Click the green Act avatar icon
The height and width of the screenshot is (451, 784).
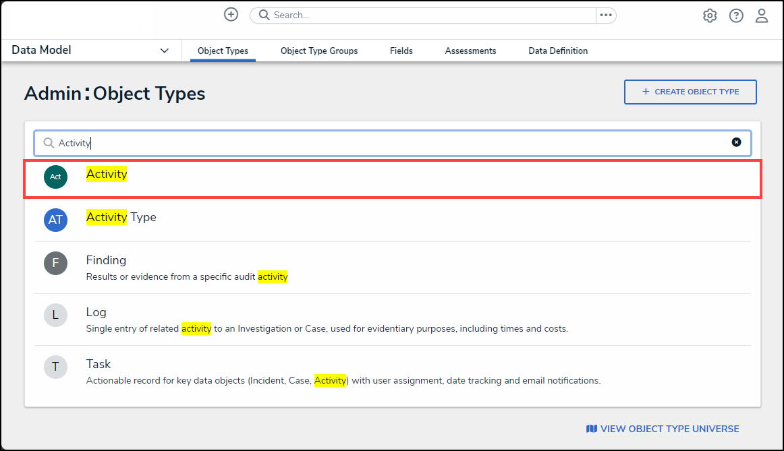pyautogui.click(x=55, y=177)
